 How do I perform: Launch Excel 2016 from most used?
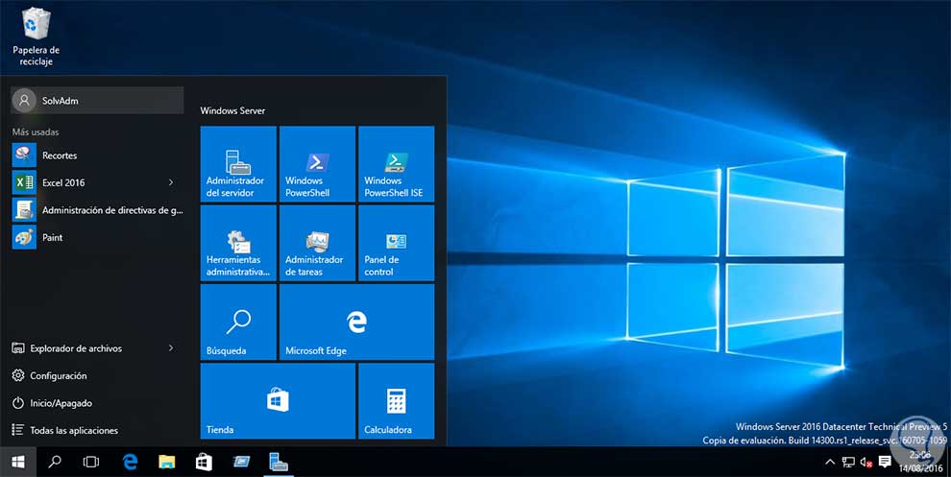point(97,182)
